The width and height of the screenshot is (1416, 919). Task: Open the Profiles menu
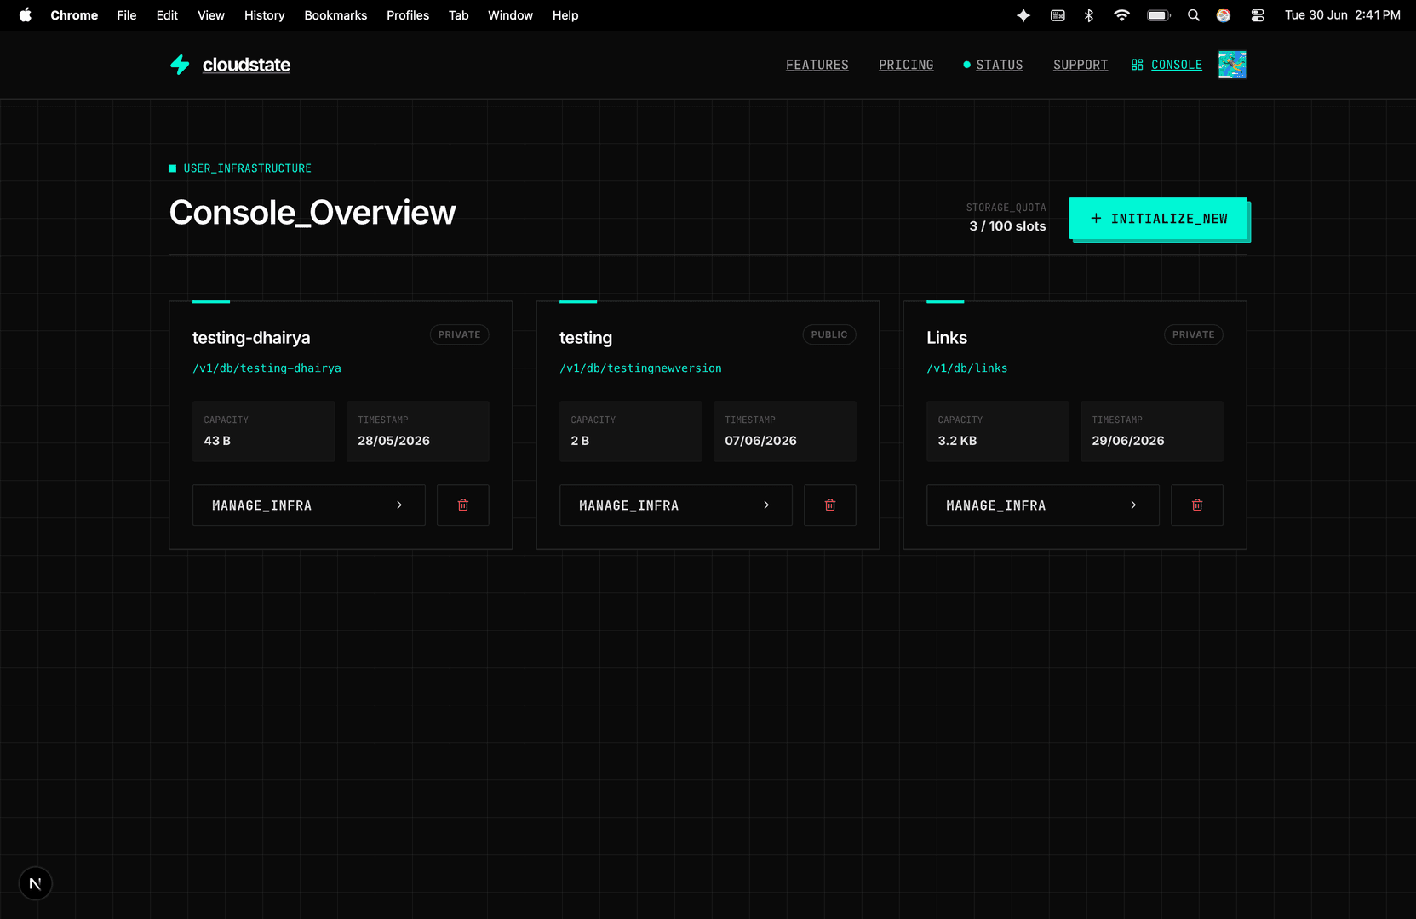(x=408, y=15)
